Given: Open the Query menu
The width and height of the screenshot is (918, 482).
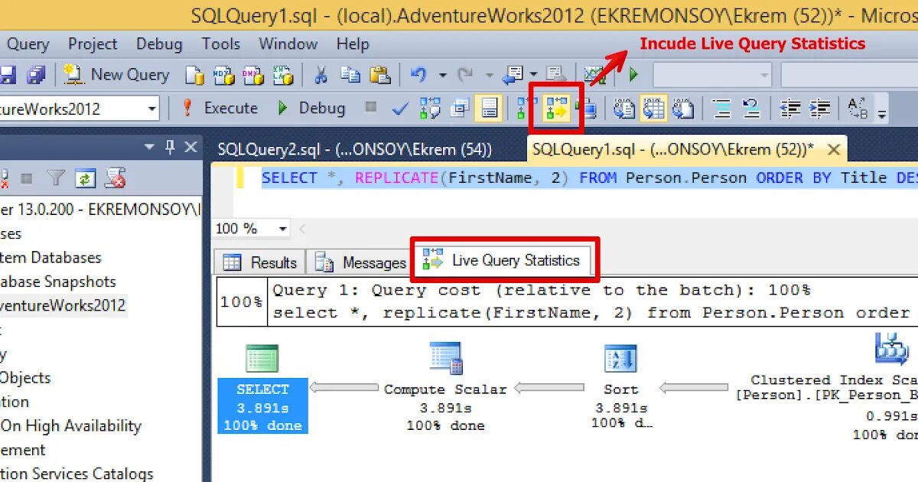Looking at the screenshot, I should (x=28, y=44).
